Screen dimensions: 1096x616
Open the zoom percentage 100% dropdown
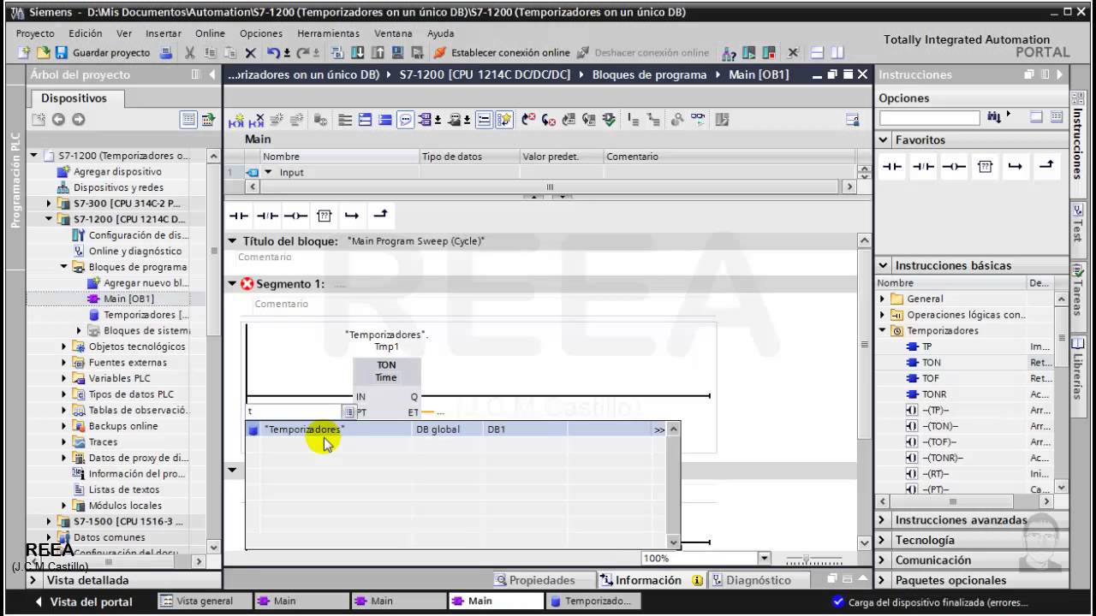(765, 559)
